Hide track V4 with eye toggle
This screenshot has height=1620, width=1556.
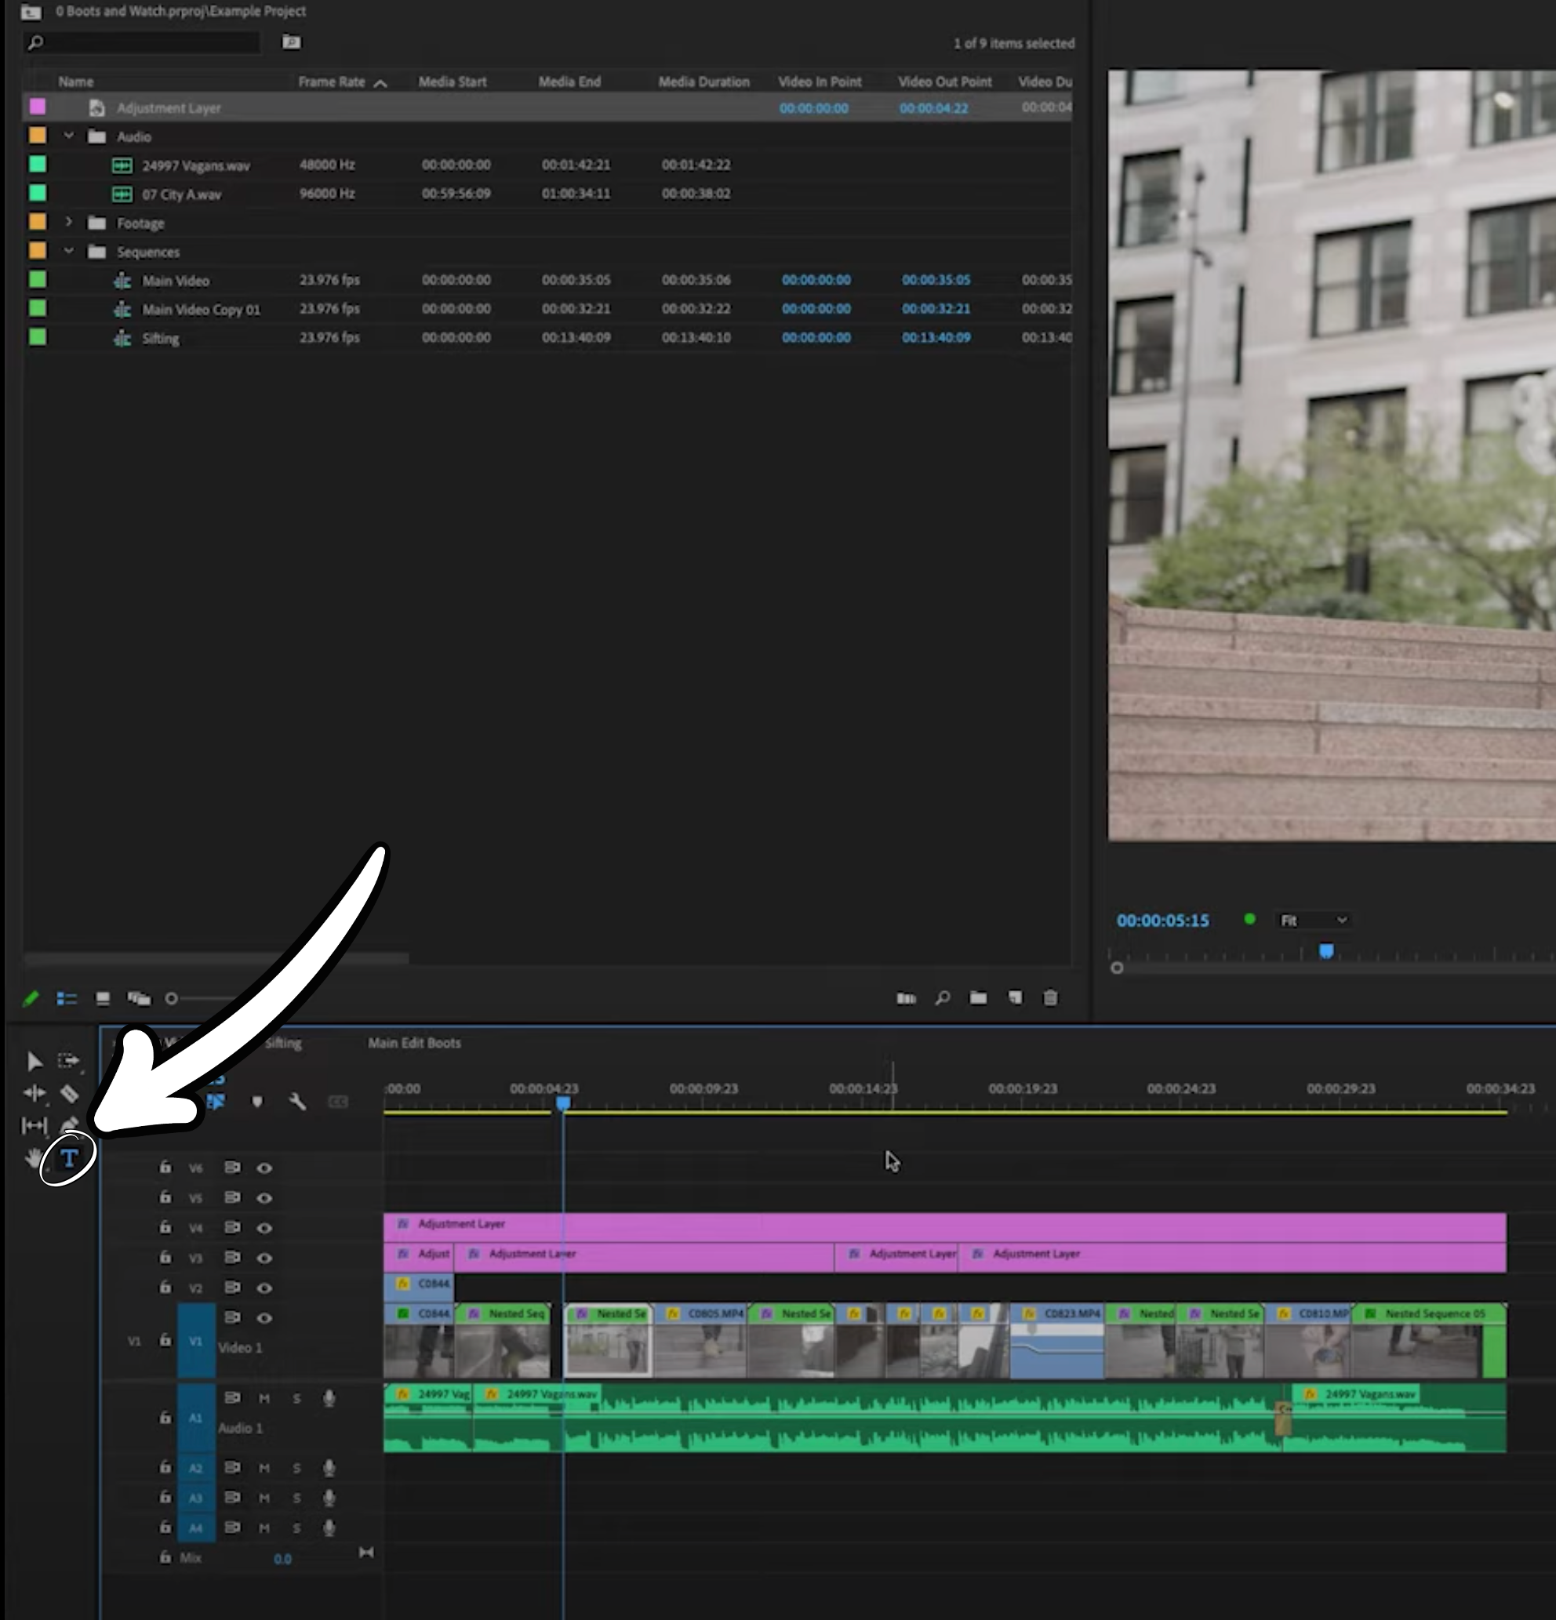(264, 1228)
